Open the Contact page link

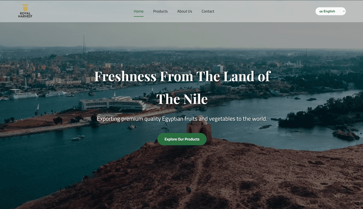click(x=208, y=11)
